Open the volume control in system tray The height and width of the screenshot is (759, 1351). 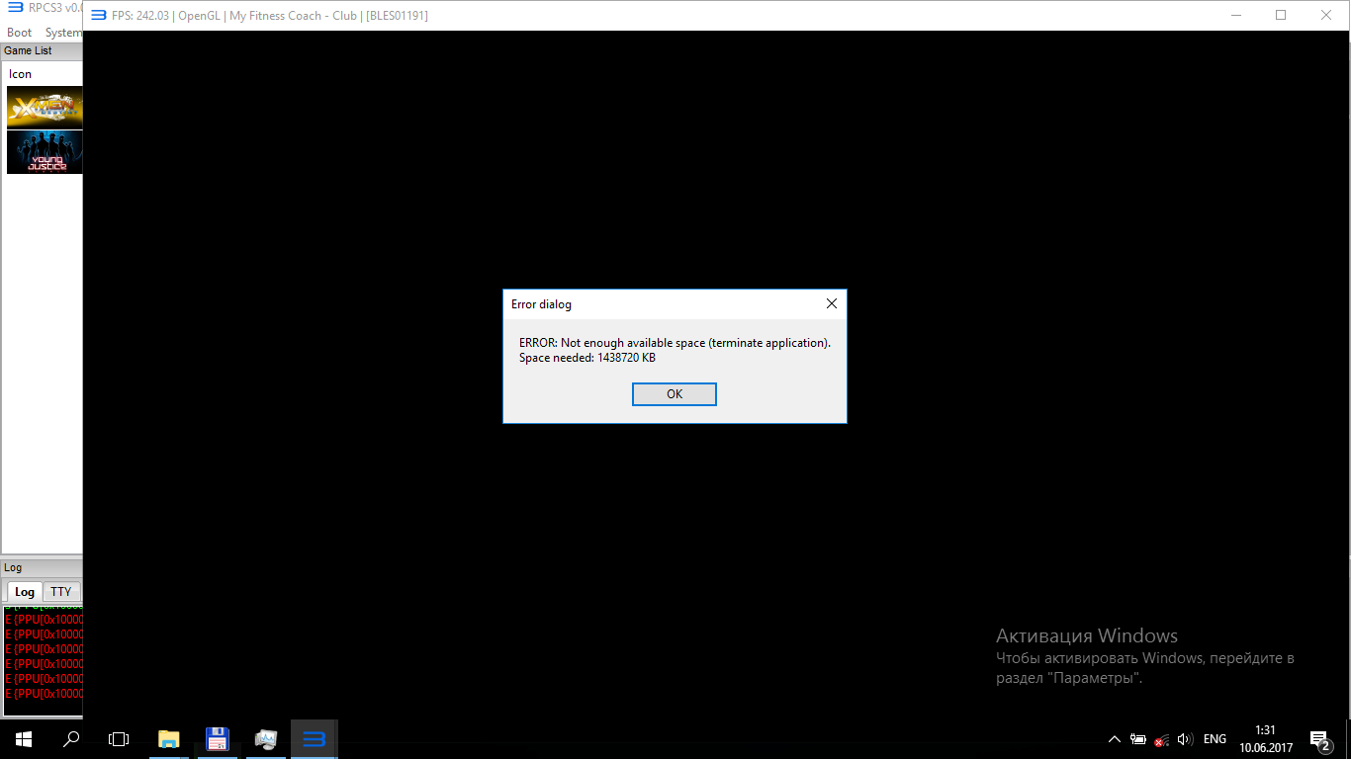coord(1186,739)
